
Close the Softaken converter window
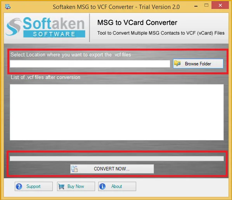click(x=220, y=5)
